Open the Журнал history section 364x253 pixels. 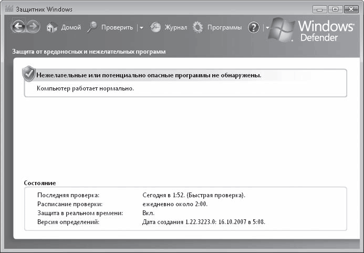[x=176, y=28]
